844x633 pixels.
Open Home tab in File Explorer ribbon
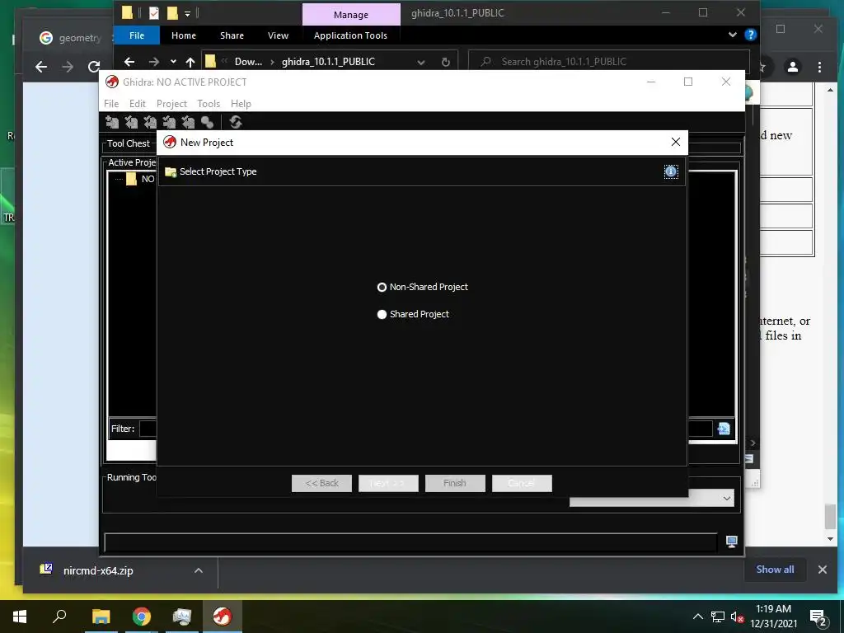(x=184, y=35)
